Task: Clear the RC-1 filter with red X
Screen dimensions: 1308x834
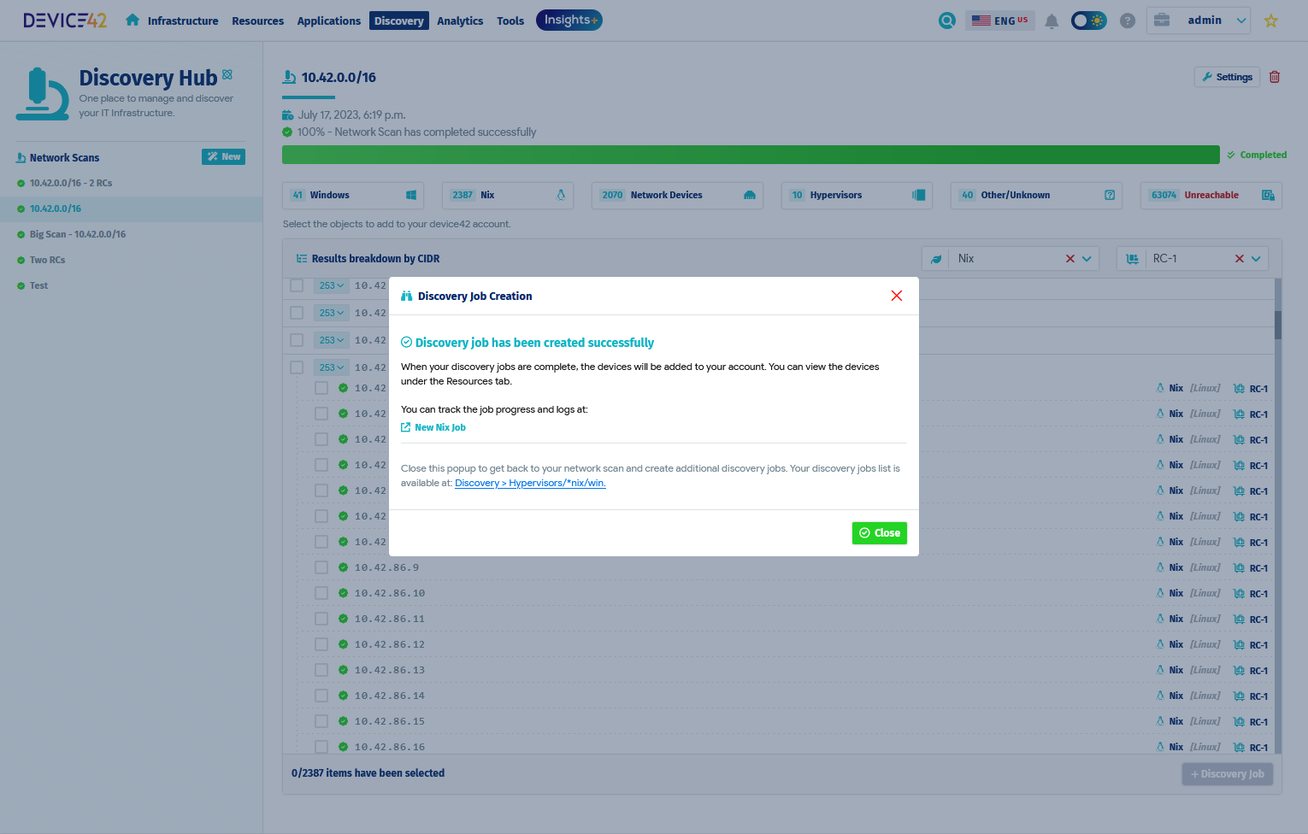Action: coord(1240,259)
